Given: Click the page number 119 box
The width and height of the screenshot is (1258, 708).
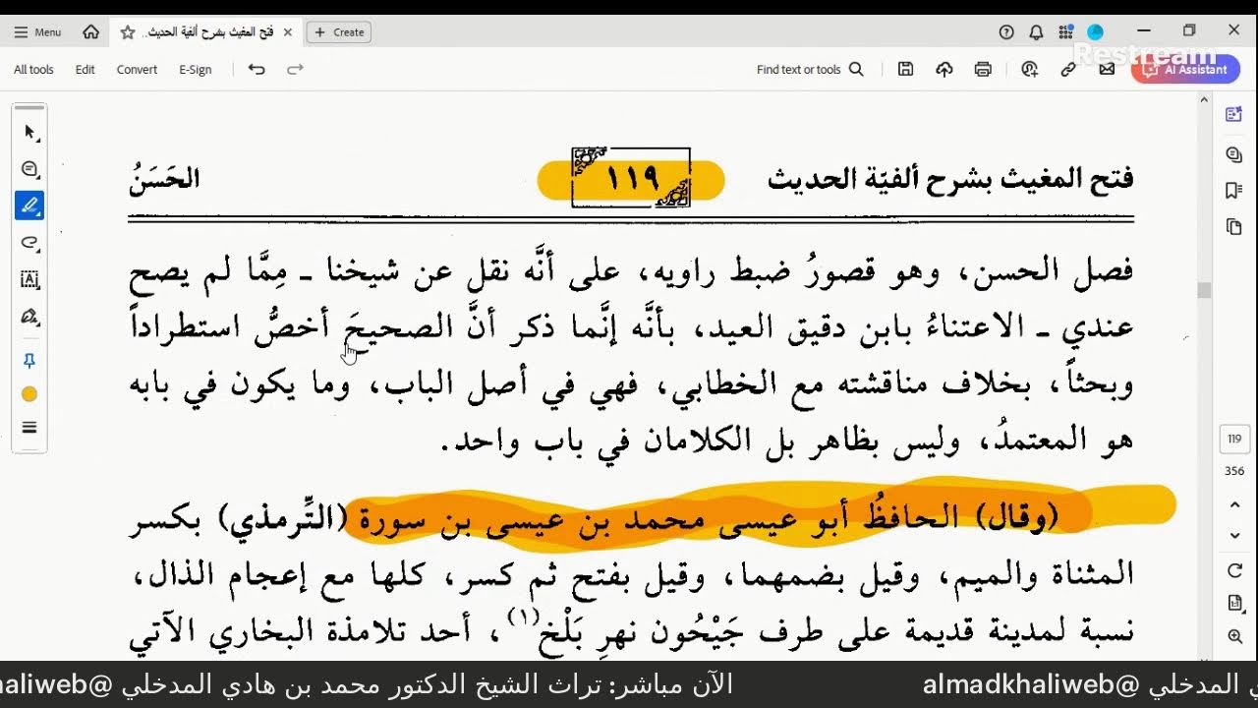Looking at the screenshot, I should tap(1234, 439).
